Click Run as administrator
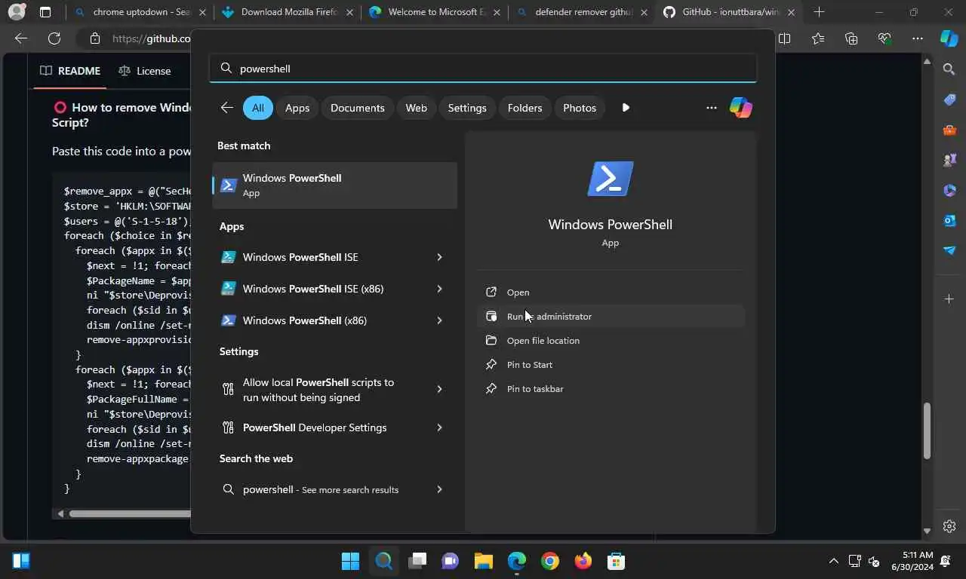This screenshot has width=966, height=579. [612, 317]
